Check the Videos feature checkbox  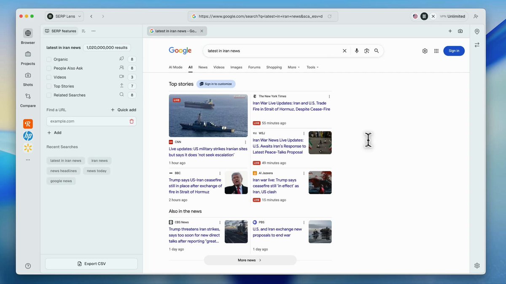click(49, 77)
